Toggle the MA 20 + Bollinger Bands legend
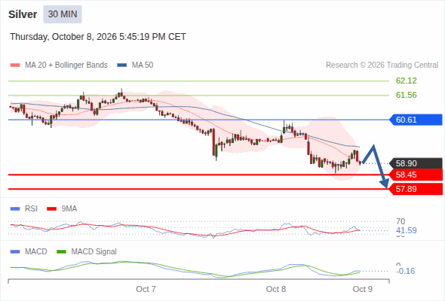The height and width of the screenshot is (301, 445). point(59,65)
